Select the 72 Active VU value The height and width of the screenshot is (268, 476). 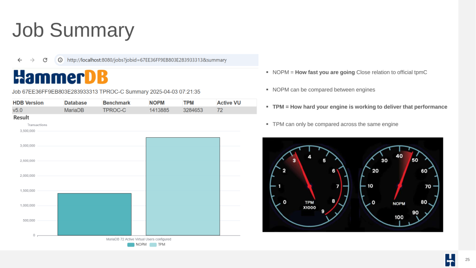pyautogui.click(x=220, y=110)
